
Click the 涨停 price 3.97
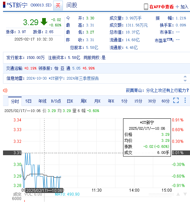click(x=22, y=32)
